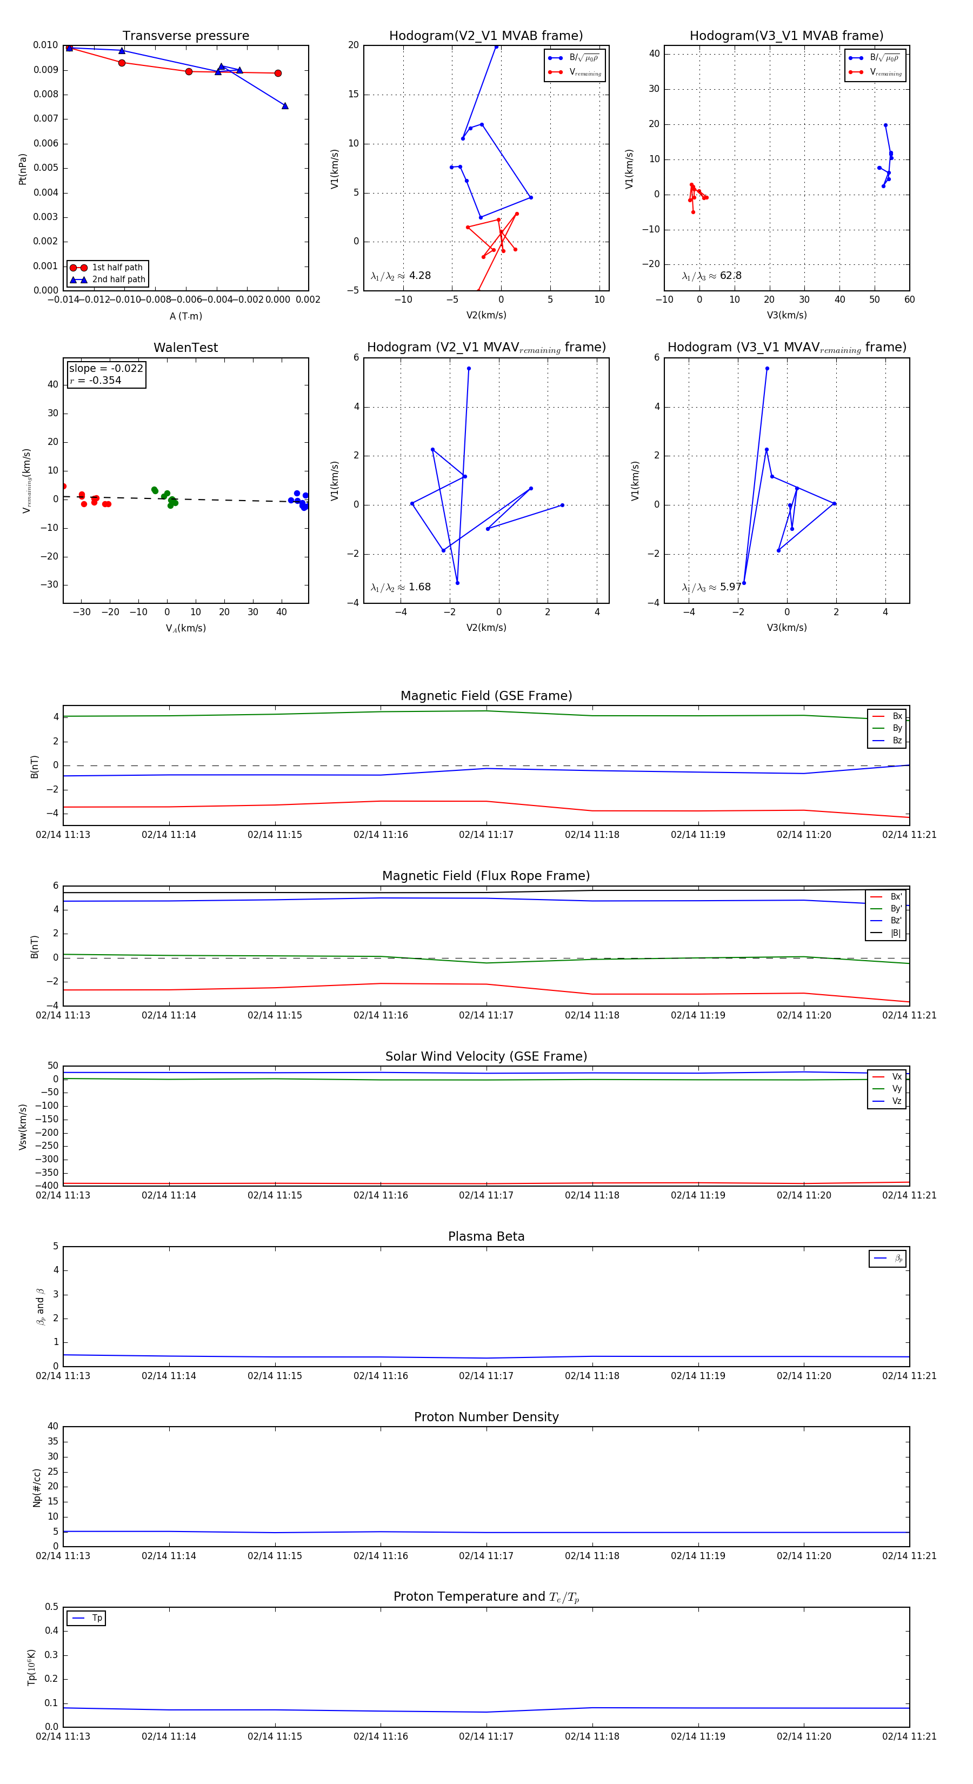Click the "Tp" legend in Proton Temperature plot
Image resolution: width=973 pixels, height=1784 pixels.
click(x=86, y=1618)
